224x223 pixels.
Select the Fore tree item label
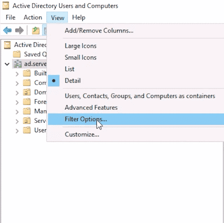(x=40, y=102)
